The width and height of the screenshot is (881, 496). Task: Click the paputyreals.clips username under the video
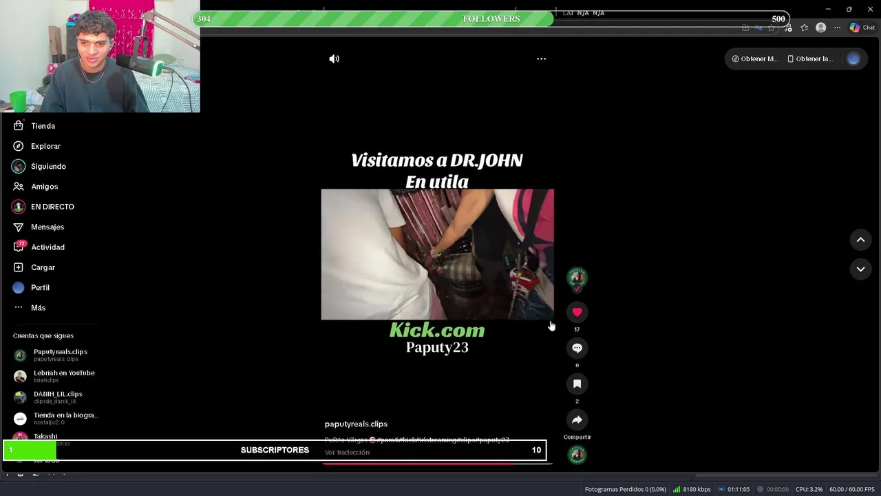(x=356, y=424)
